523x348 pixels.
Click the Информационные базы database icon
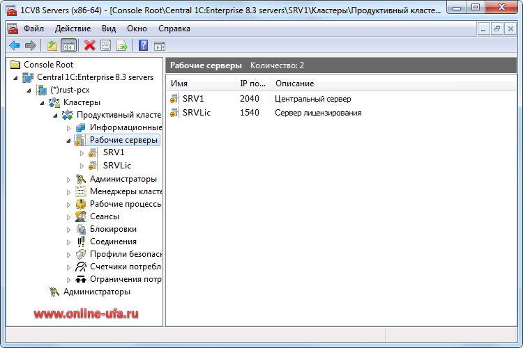click(80, 127)
